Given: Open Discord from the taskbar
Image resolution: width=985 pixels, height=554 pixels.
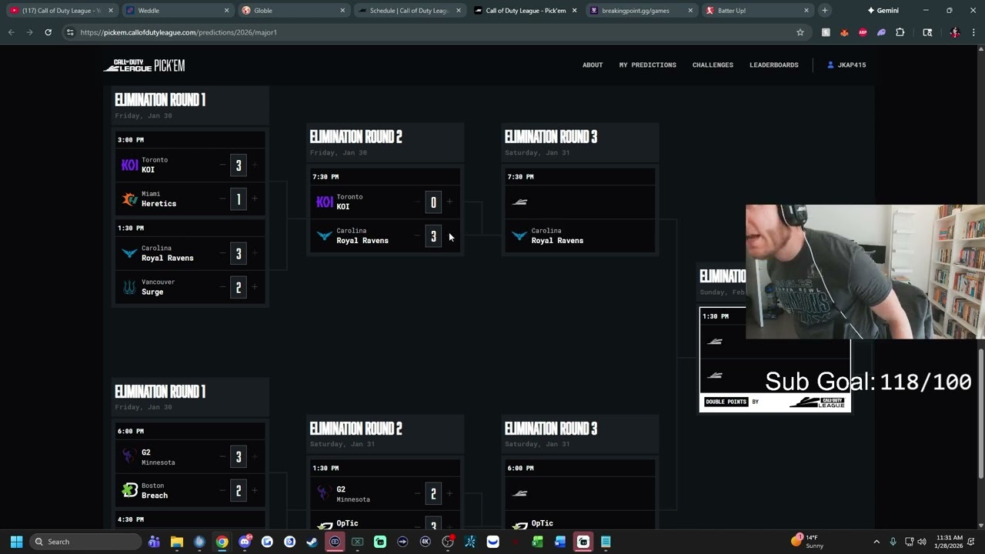Looking at the screenshot, I should click(x=245, y=542).
